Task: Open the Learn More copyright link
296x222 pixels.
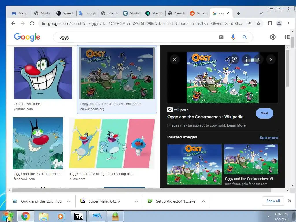Action: (x=236, y=125)
